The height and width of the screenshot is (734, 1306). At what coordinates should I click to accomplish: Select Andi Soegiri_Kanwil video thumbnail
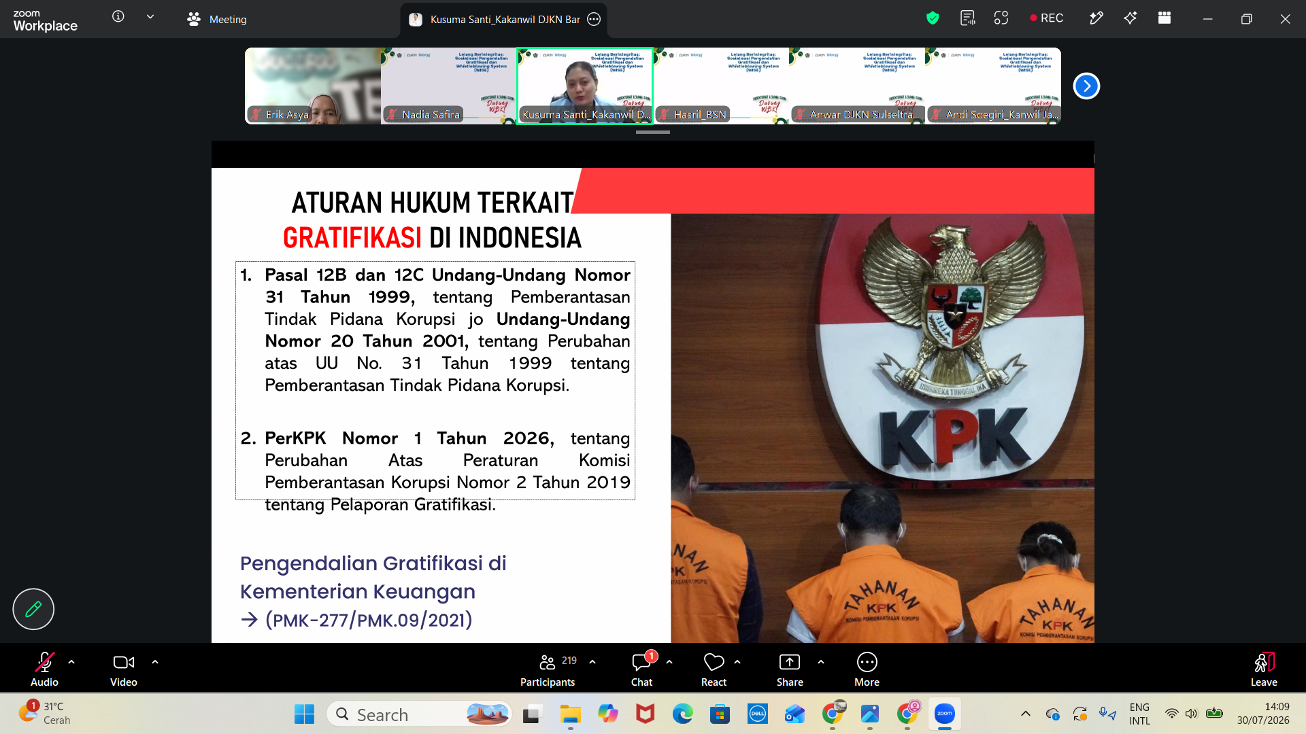click(993, 86)
